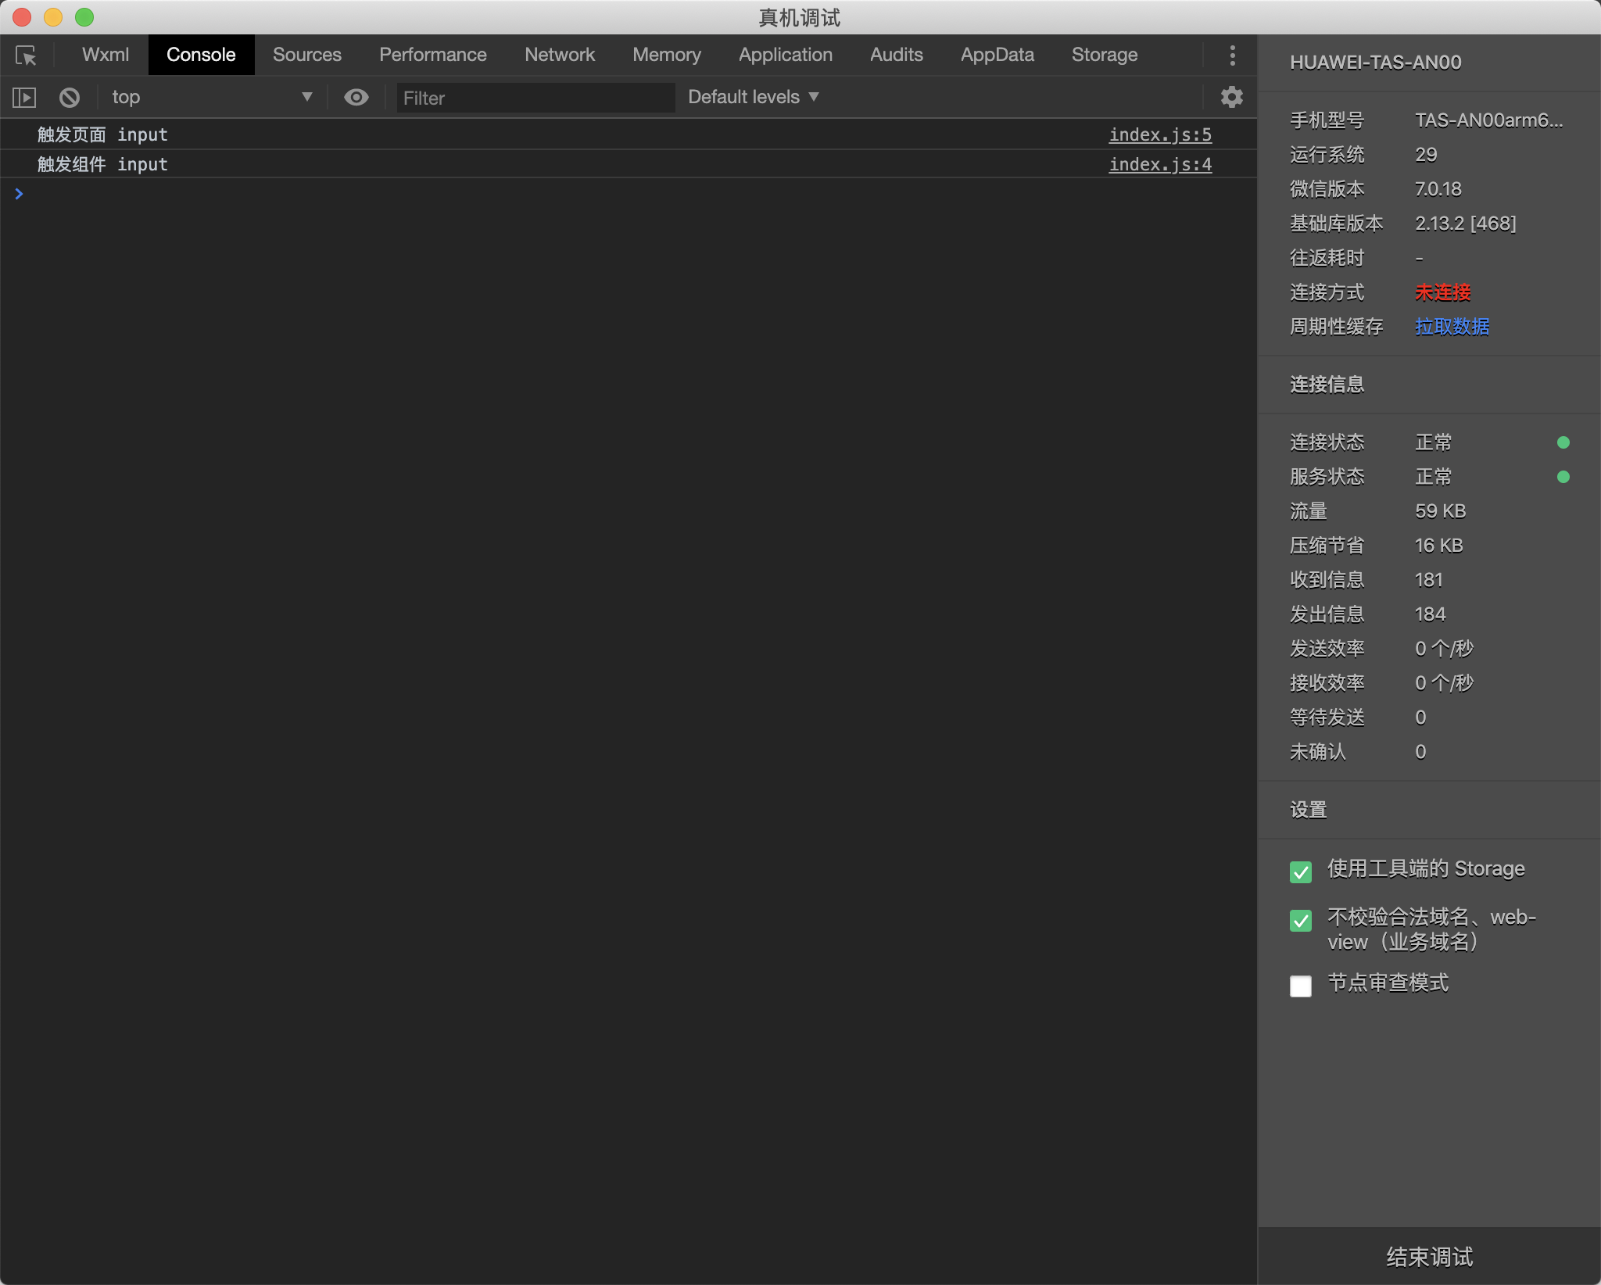This screenshot has height=1285, width=1601.
Task: Click the Filter input field
Action: (x=535, y=98)
